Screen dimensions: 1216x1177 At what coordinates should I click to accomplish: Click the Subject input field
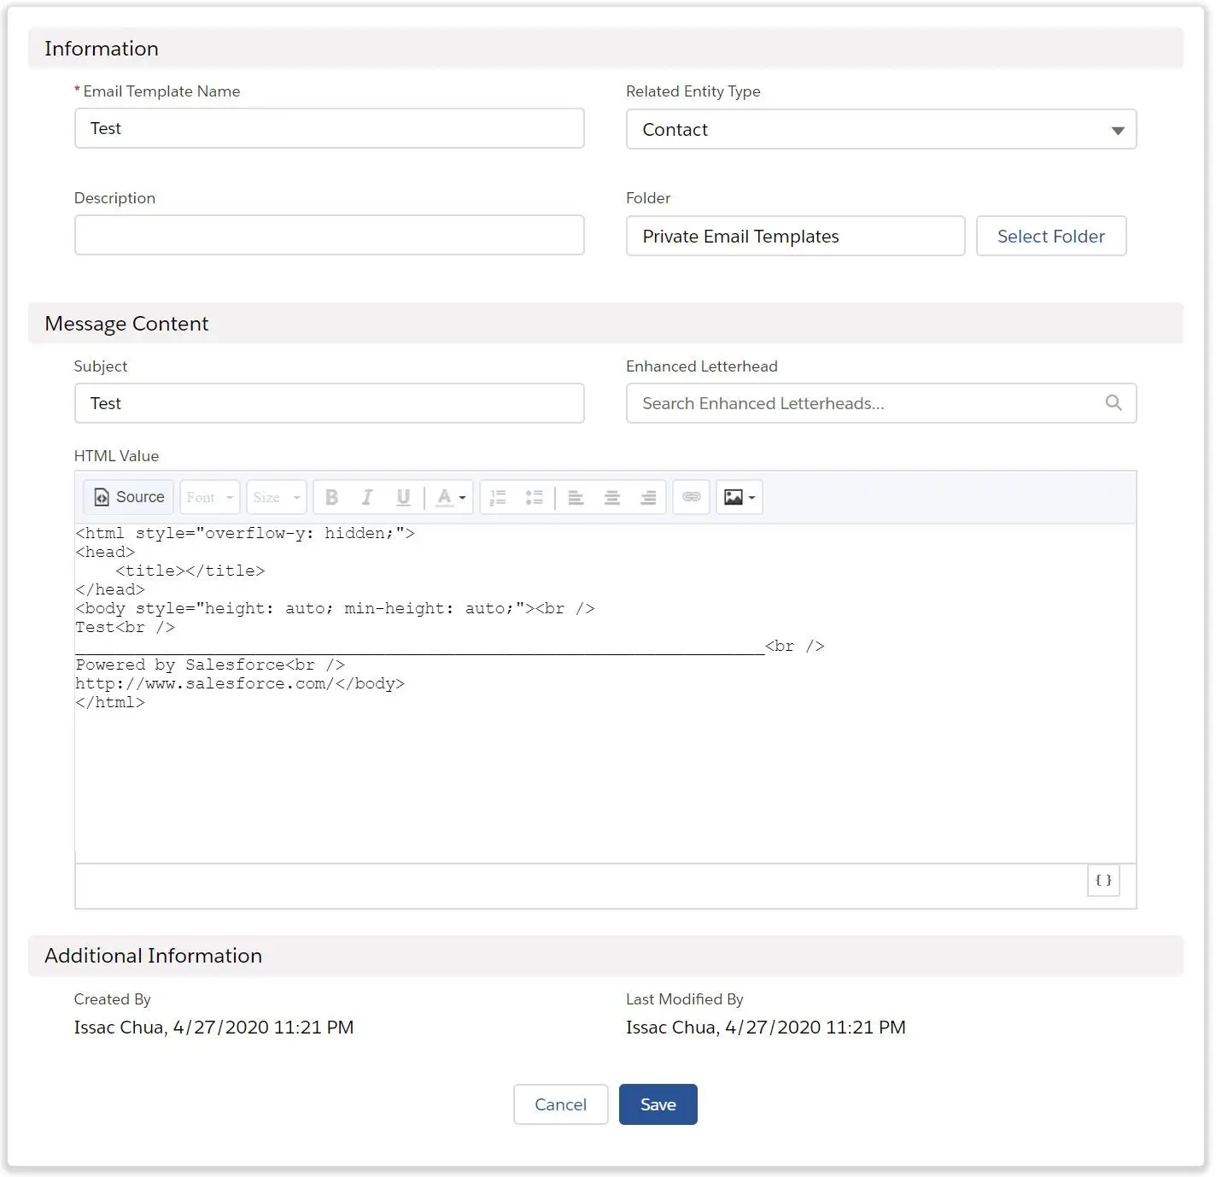point(330,403)
